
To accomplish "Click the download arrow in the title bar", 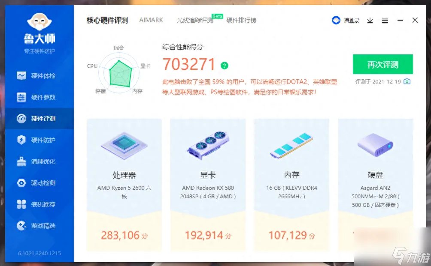I will click(370, 20).
